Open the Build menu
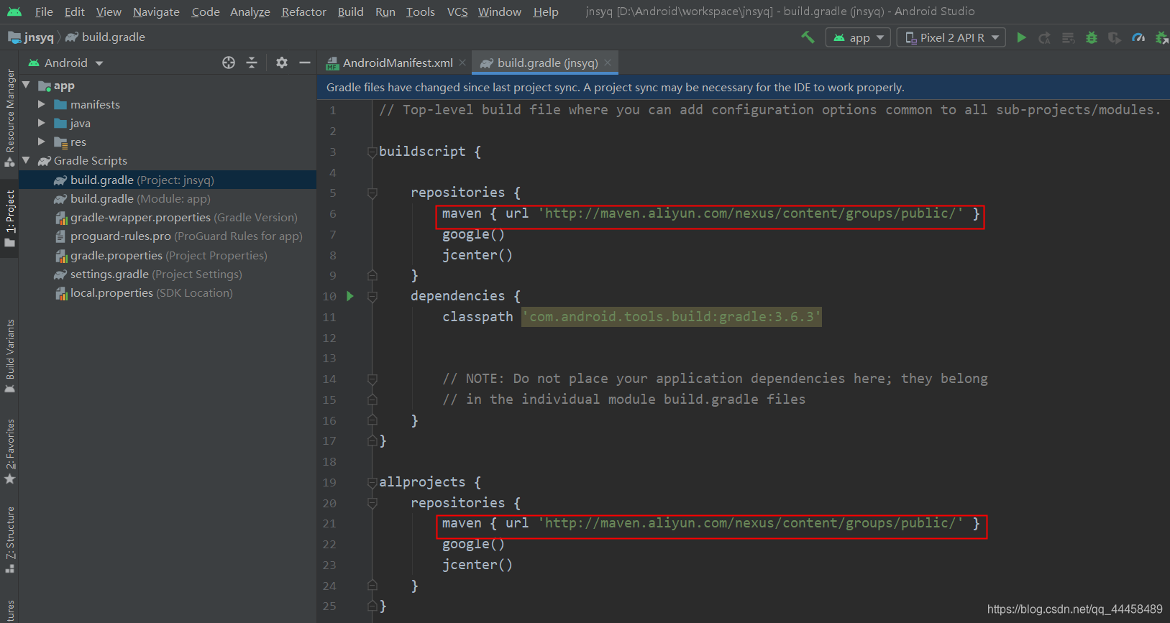The height and width of the screenshot is (623, 1170). click(350, 11)
